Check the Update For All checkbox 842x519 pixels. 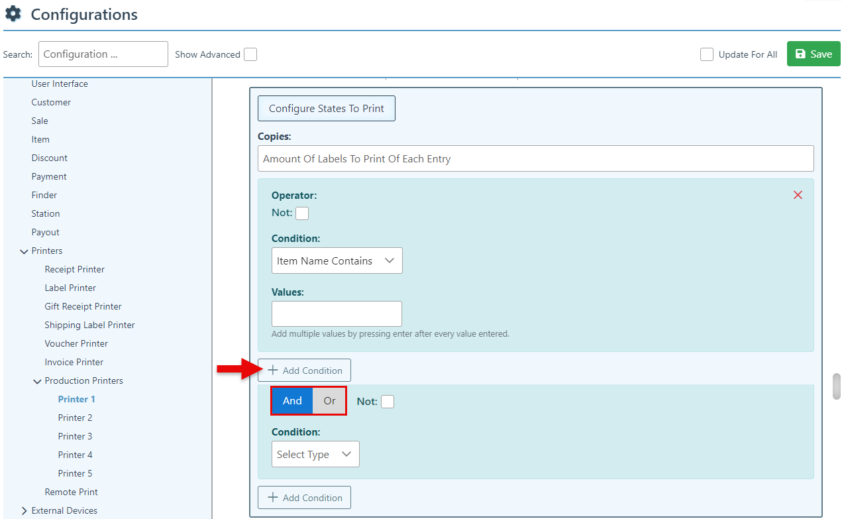click(707, 54)
